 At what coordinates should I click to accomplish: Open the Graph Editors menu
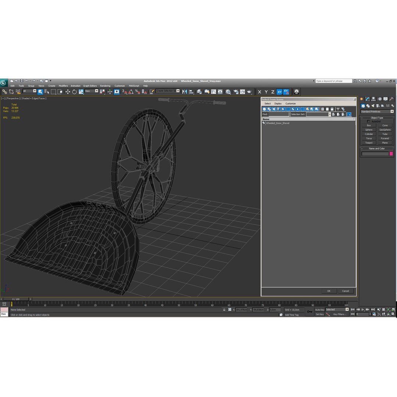(x=90, y=86)
